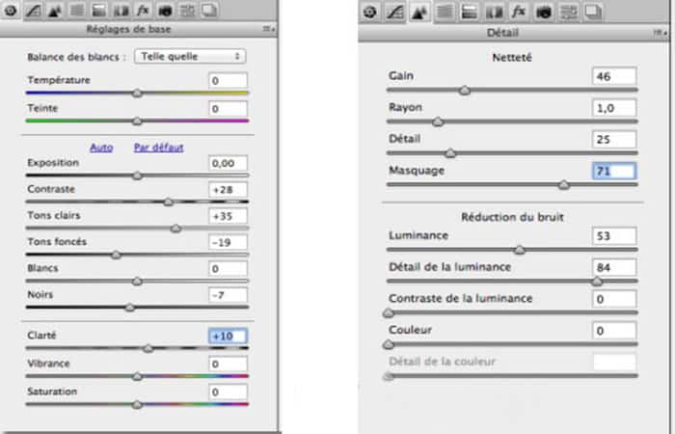The image size is (675, 434).
Task: Open Tone Curve tab icon in the Détail panel
Action: (394, 12)
